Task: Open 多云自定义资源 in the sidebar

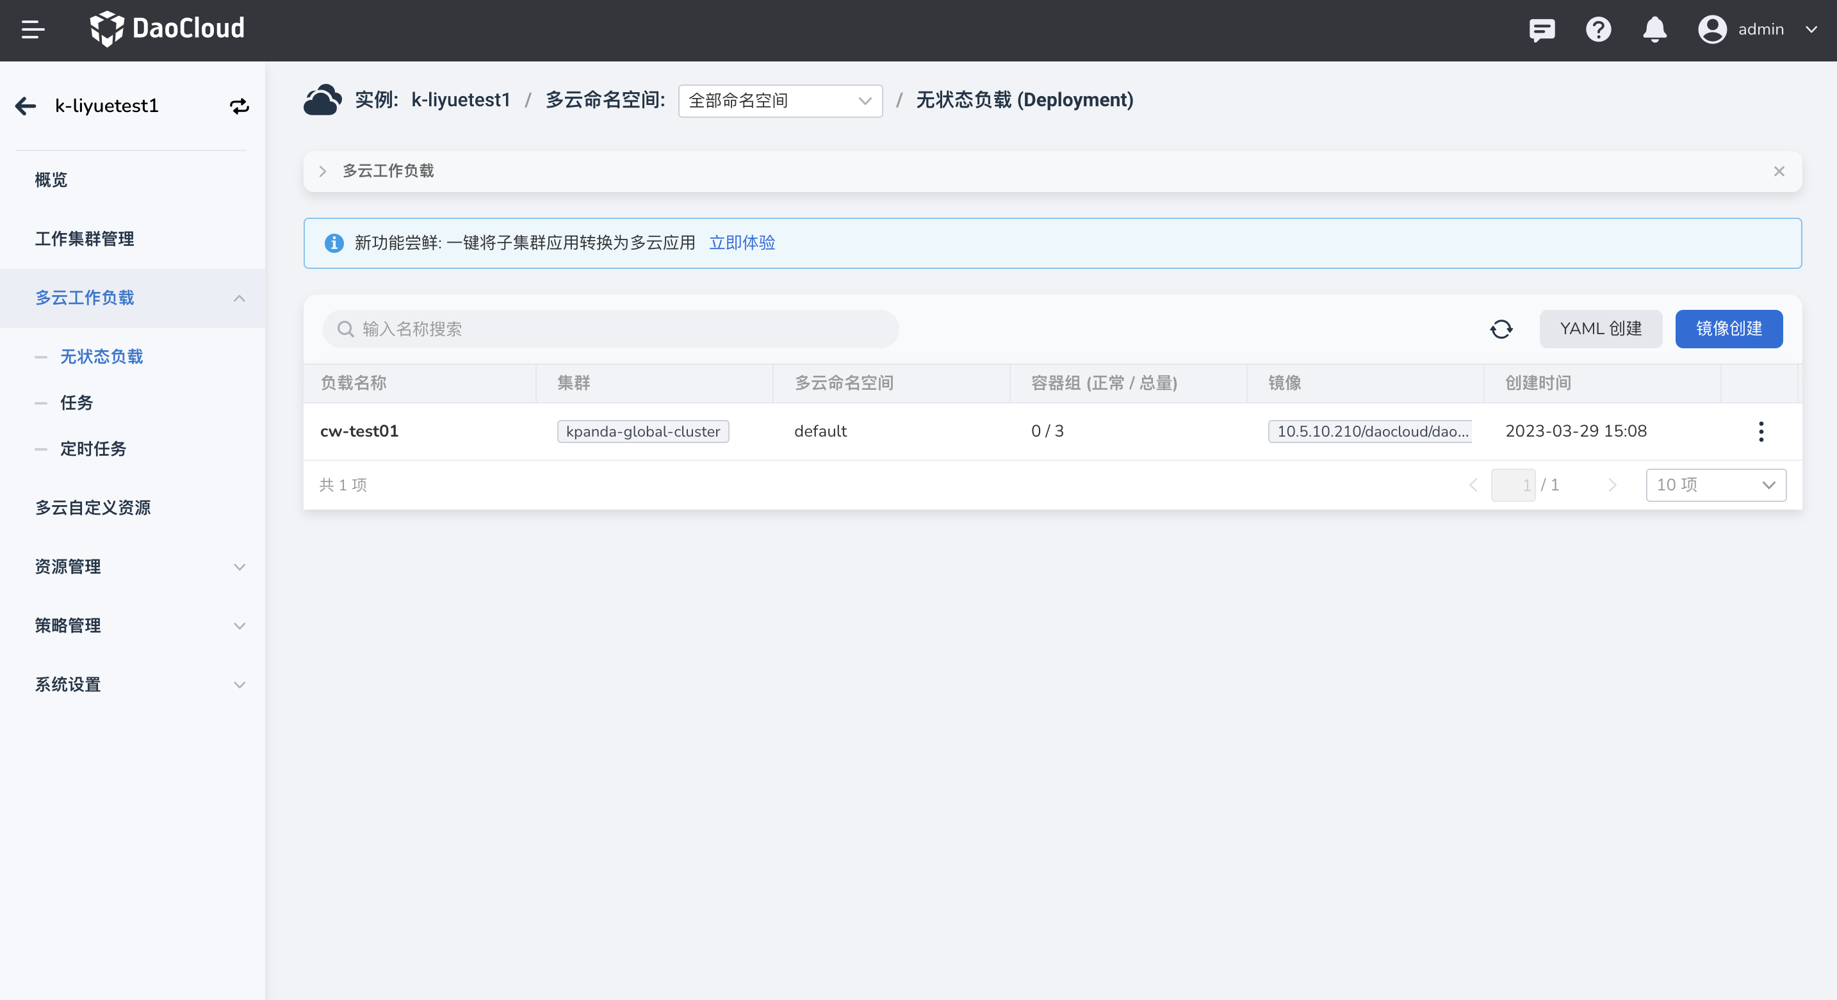Action: pos(93,508)
